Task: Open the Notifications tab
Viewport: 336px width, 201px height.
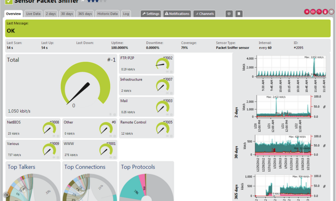Action: coord(177,14)
